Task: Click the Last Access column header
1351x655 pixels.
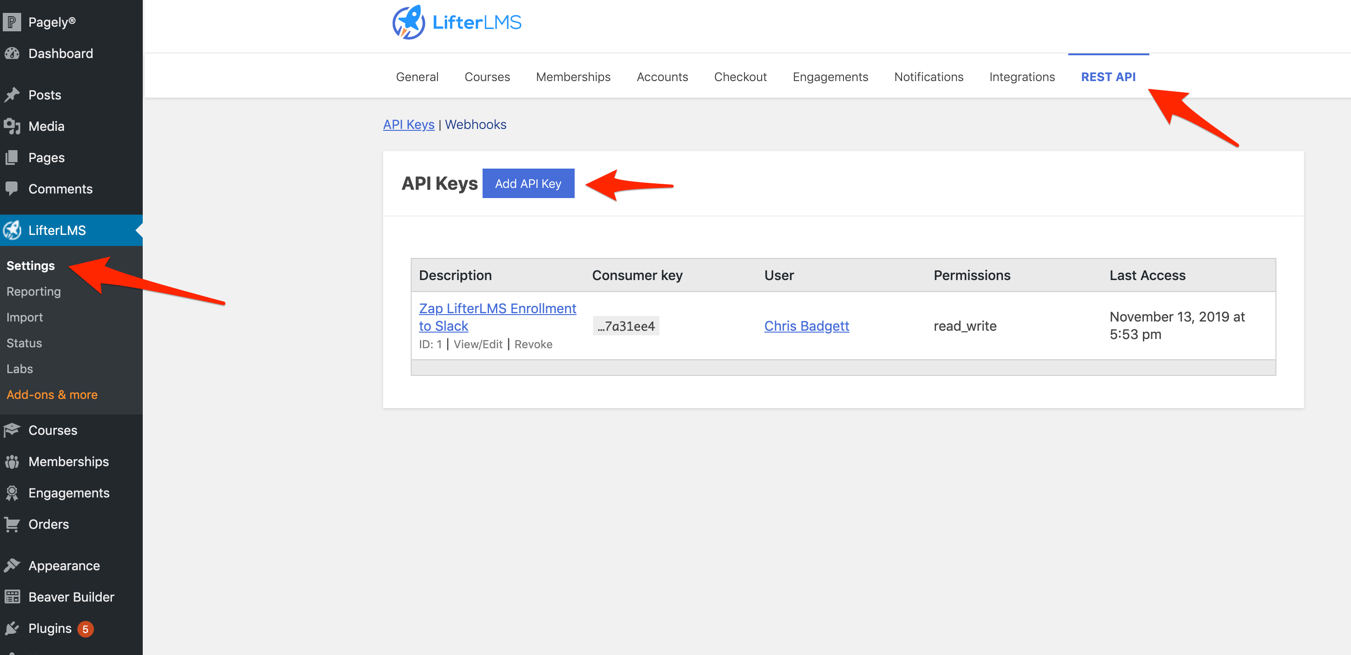Action: 1147,275
